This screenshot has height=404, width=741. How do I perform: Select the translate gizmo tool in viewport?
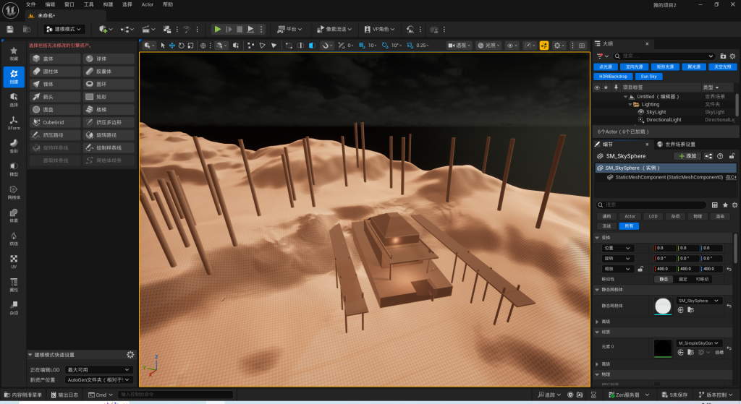(172, 46)
